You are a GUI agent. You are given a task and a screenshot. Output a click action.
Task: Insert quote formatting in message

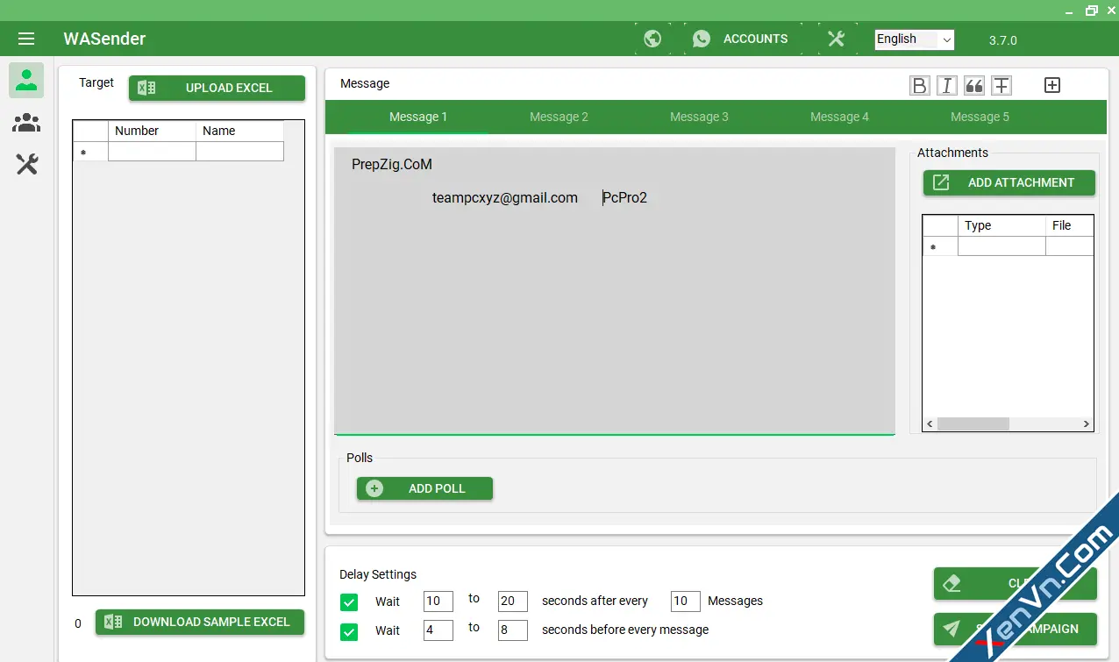click(973, 85)
